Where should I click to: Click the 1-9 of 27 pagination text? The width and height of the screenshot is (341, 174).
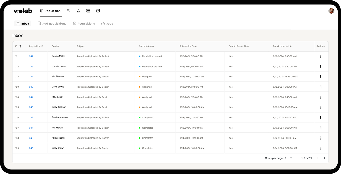point(307,158)
